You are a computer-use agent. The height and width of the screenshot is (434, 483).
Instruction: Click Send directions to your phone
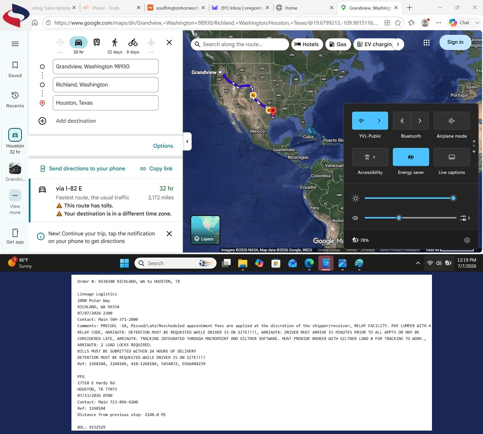click(x=83, y=169)
